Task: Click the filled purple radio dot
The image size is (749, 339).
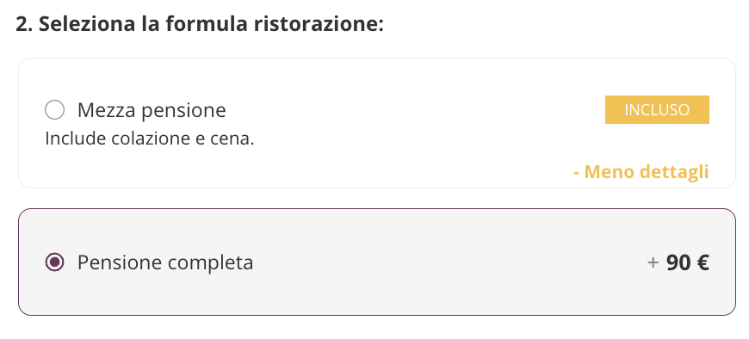Action: coord(54,262)
